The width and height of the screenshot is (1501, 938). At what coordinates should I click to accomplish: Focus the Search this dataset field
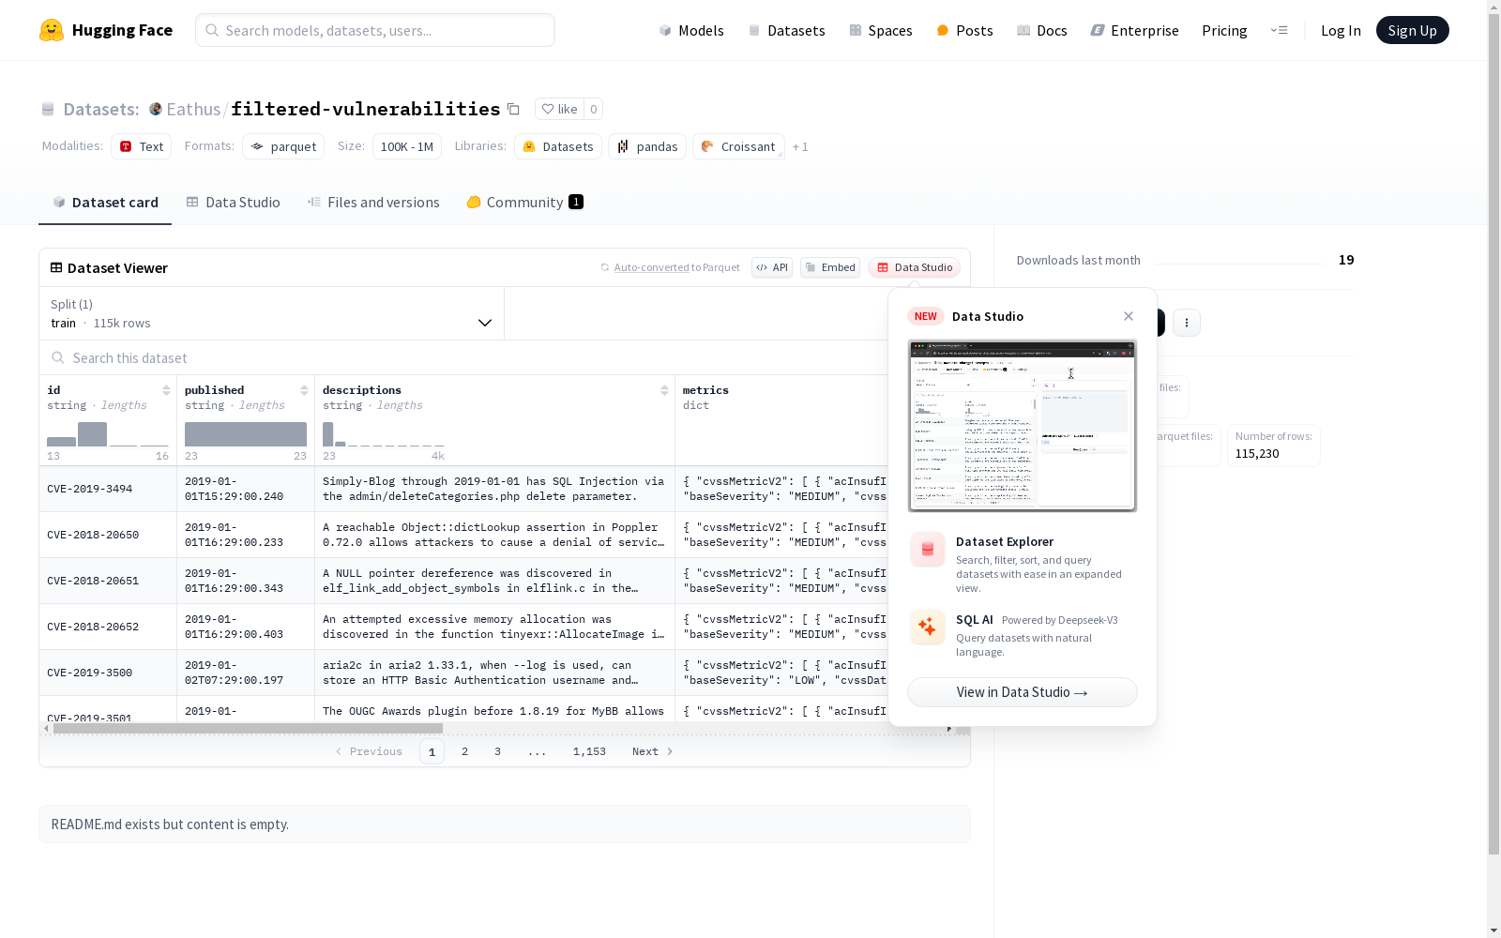464,357
